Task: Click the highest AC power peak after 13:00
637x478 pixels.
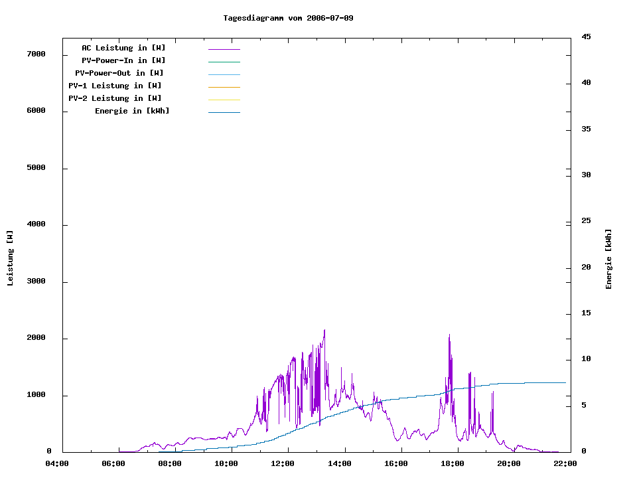Action: 324,331
